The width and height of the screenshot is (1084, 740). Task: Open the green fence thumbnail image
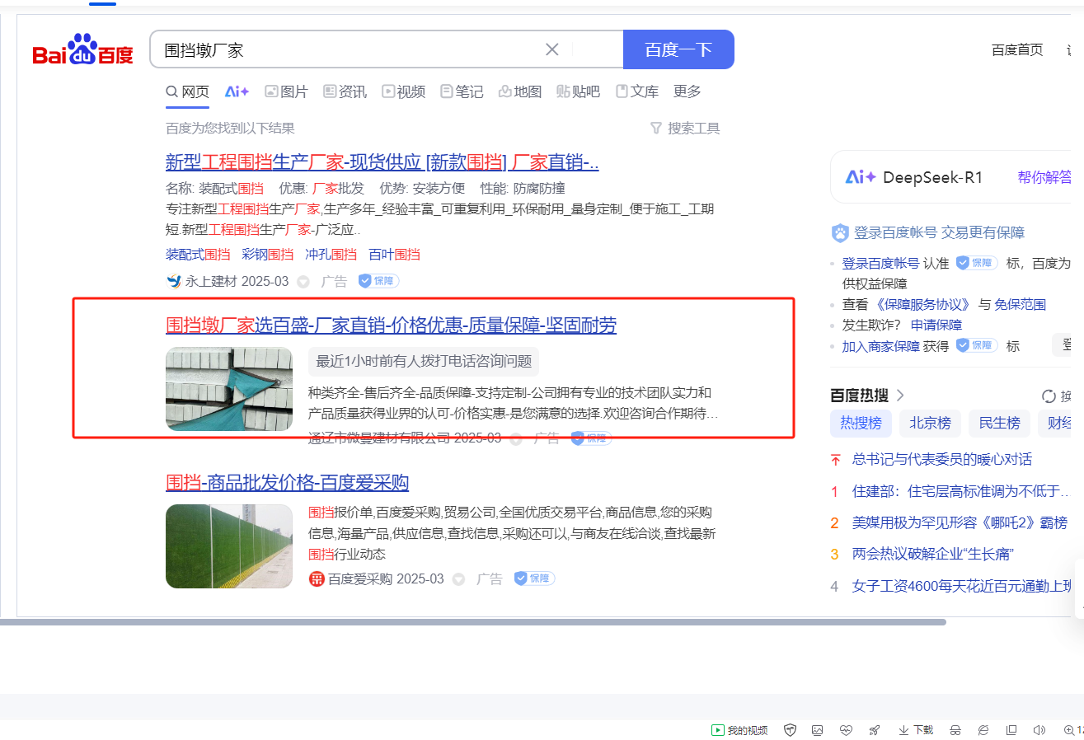tap(229, 546)
